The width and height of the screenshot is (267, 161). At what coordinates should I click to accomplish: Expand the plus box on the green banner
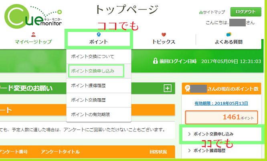(x=168, y=88)
